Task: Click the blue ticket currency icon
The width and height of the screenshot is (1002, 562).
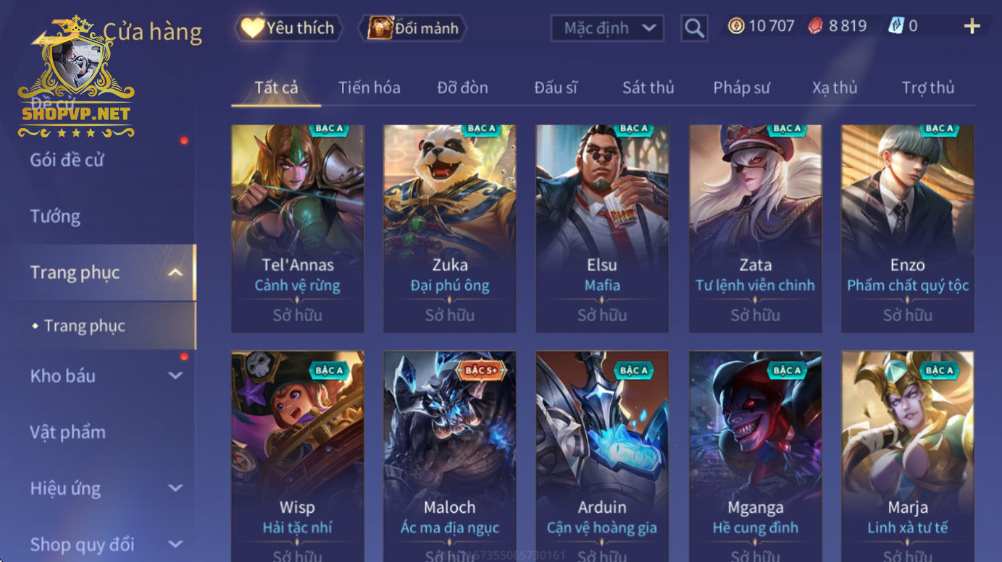Action: point(897,27)
